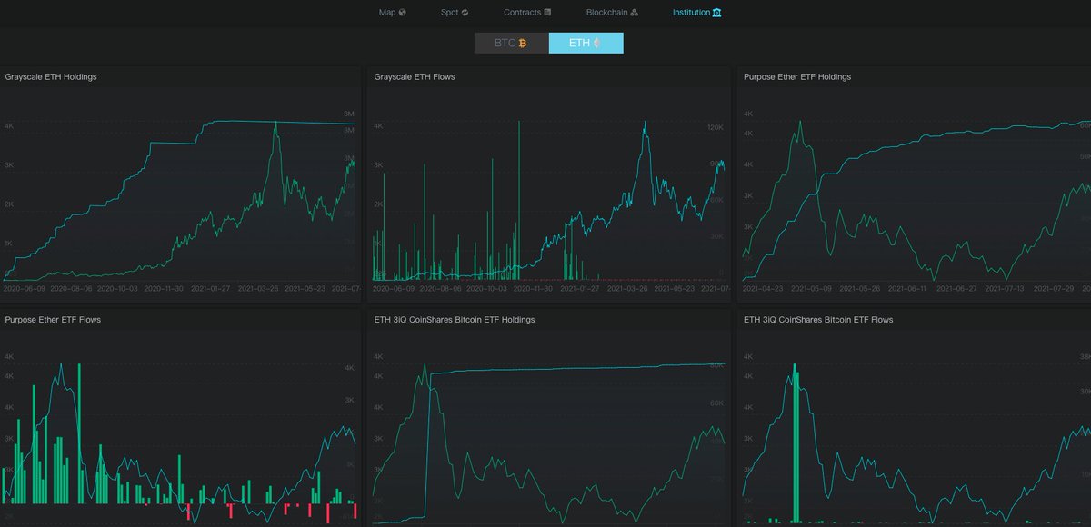This screenshot has width=1091, height=527.
Task: Click the Grayscale ETH Flows chart title
Action: pos(415,77)
